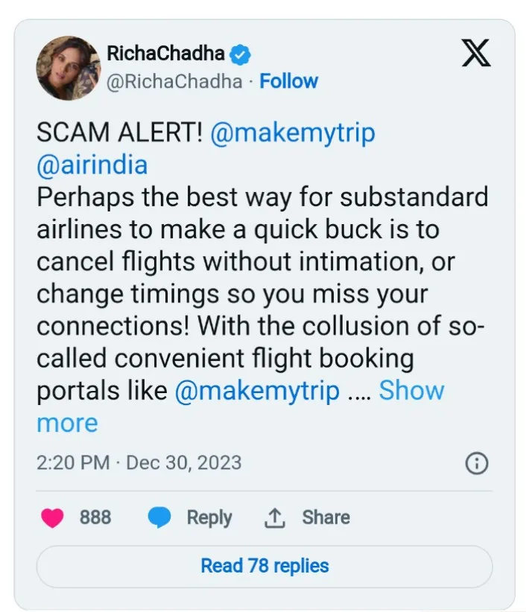Open Read 78 replies
This screenshot has height=612, width=526.
(x=264, y=566)
